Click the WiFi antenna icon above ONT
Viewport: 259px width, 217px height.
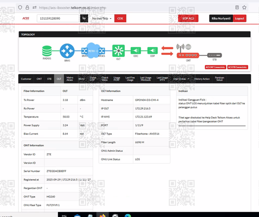pos(180,48)
